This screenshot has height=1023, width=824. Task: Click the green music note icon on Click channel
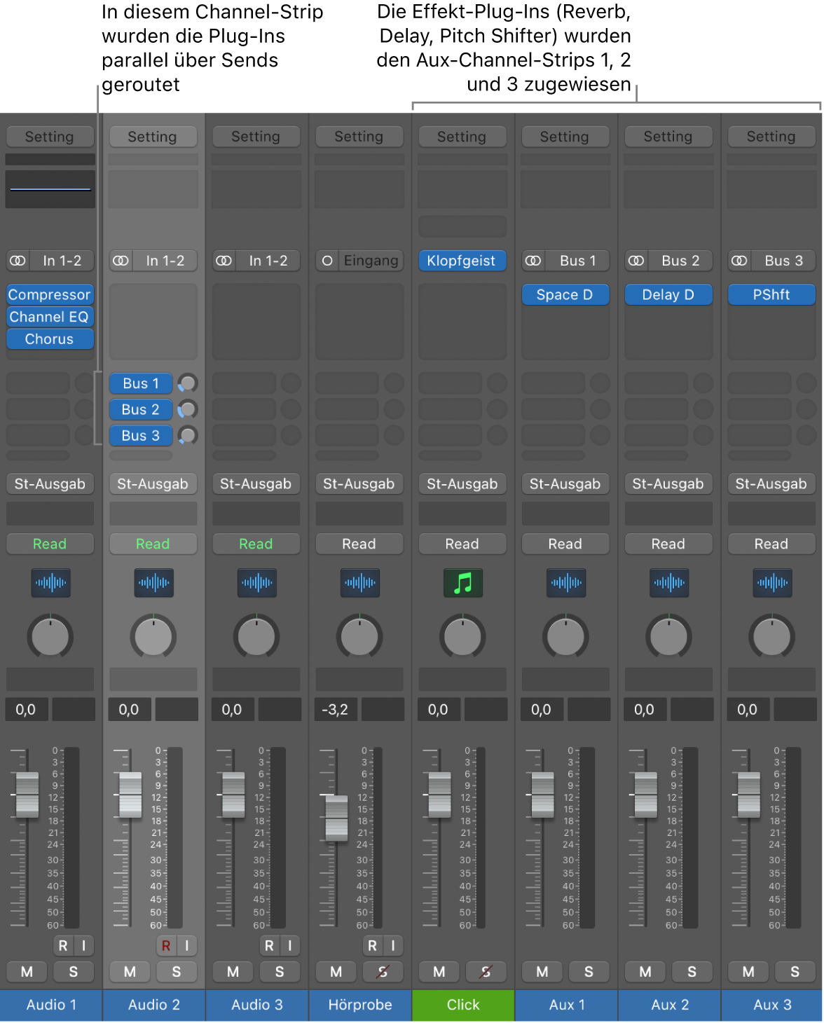pos(462,583)
